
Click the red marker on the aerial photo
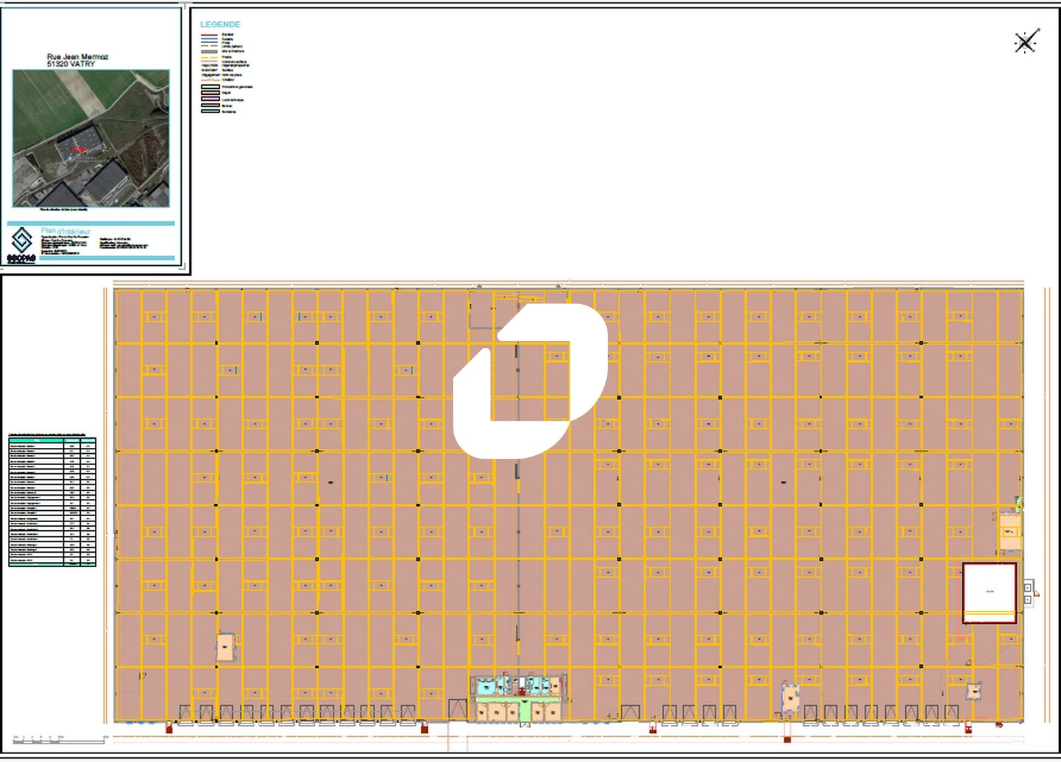coord(79,150)
